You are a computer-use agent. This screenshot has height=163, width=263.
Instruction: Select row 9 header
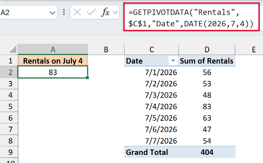(9, 152)
